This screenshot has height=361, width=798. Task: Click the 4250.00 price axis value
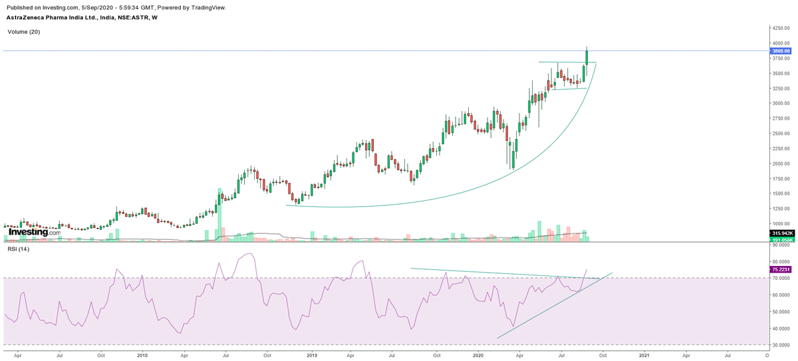781,28
